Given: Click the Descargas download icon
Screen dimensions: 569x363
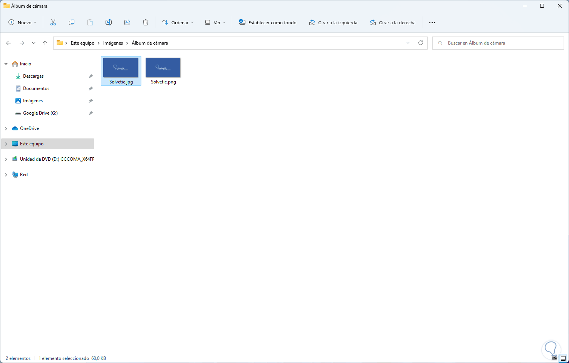Looking at the screenshot, I should [18, 76].
